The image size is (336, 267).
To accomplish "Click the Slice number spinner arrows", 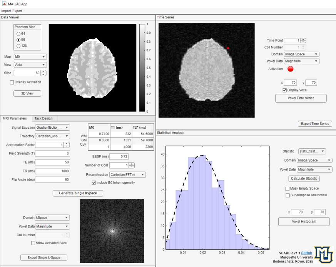I will (43, 73).
